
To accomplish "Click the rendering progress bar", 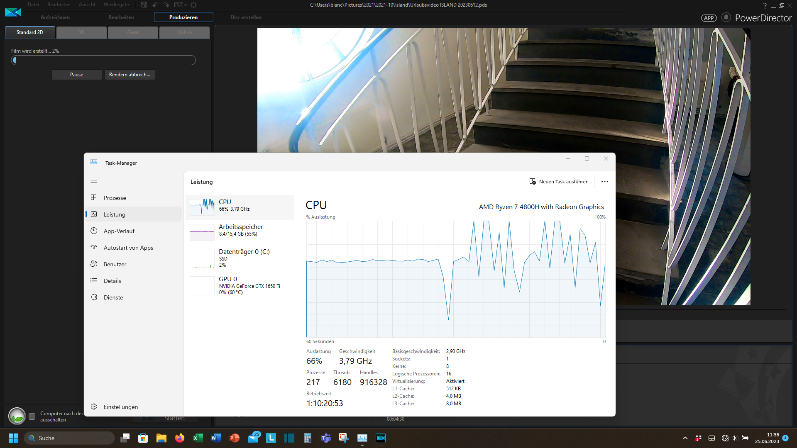I will [x=103, y=61].
